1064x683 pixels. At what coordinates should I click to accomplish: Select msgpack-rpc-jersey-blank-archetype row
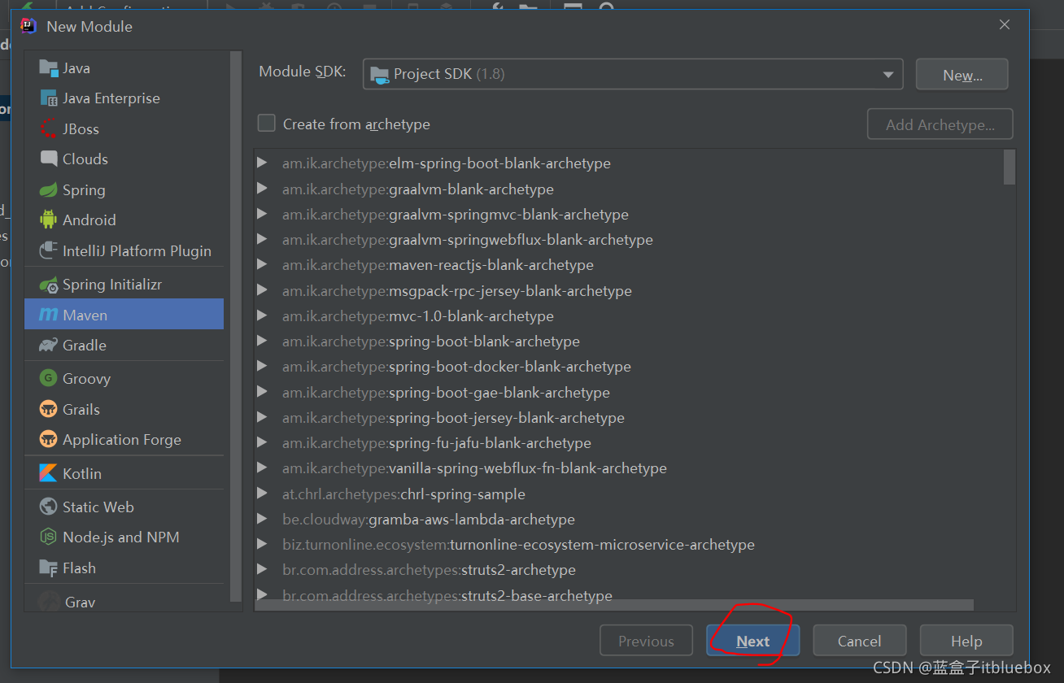point(630,290)
